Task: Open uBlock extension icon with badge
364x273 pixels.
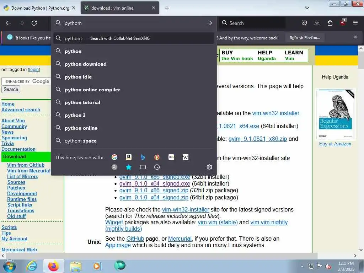Action: tap(343, 22)
